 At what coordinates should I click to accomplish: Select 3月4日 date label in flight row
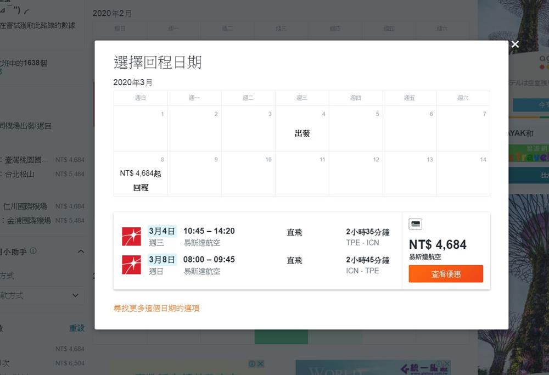click(162, 231)
